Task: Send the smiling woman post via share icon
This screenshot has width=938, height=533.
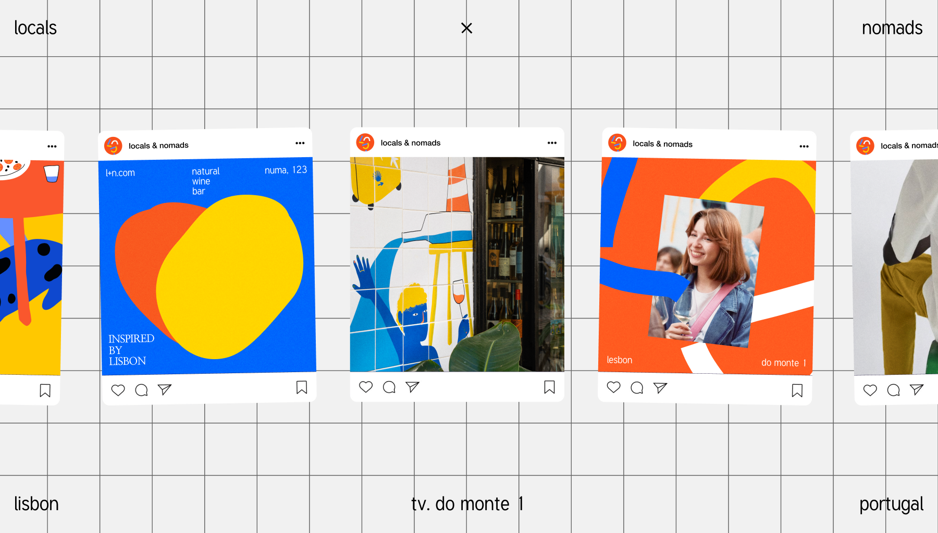Action: pos(660,388)
